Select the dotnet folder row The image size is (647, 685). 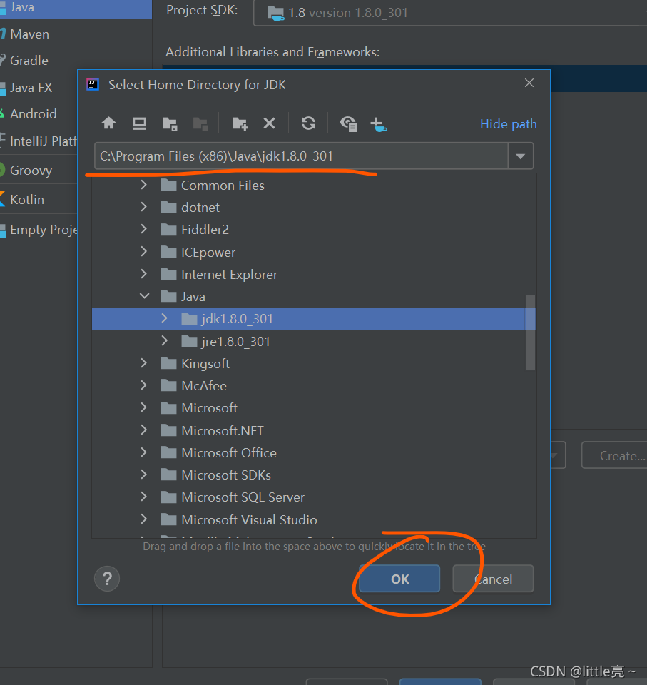[x=313, y=207]
